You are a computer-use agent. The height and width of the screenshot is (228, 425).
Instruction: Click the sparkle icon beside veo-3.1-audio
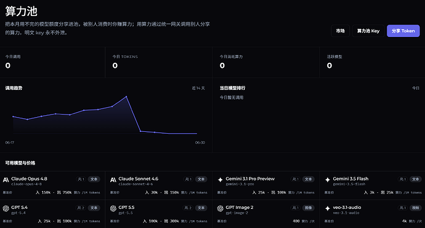coord(328,208)
